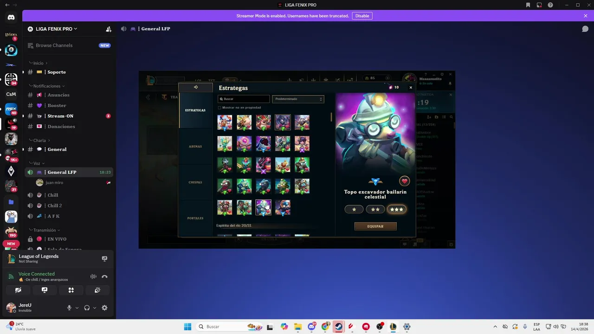Image resolution: width=594 pixels, height=334 pixels.
Task: Click share your screen button in voice panel
Action: tap(45, 290)
